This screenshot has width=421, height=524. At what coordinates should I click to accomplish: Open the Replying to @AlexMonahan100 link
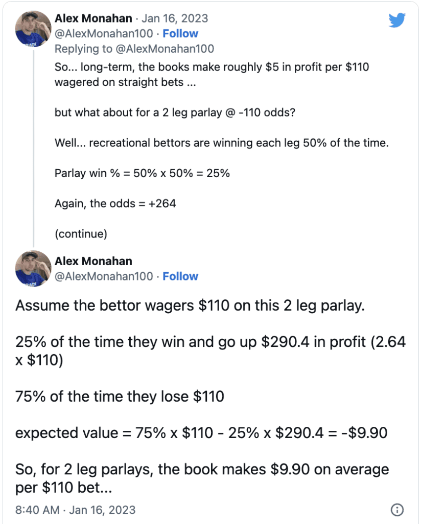point(134,49)
